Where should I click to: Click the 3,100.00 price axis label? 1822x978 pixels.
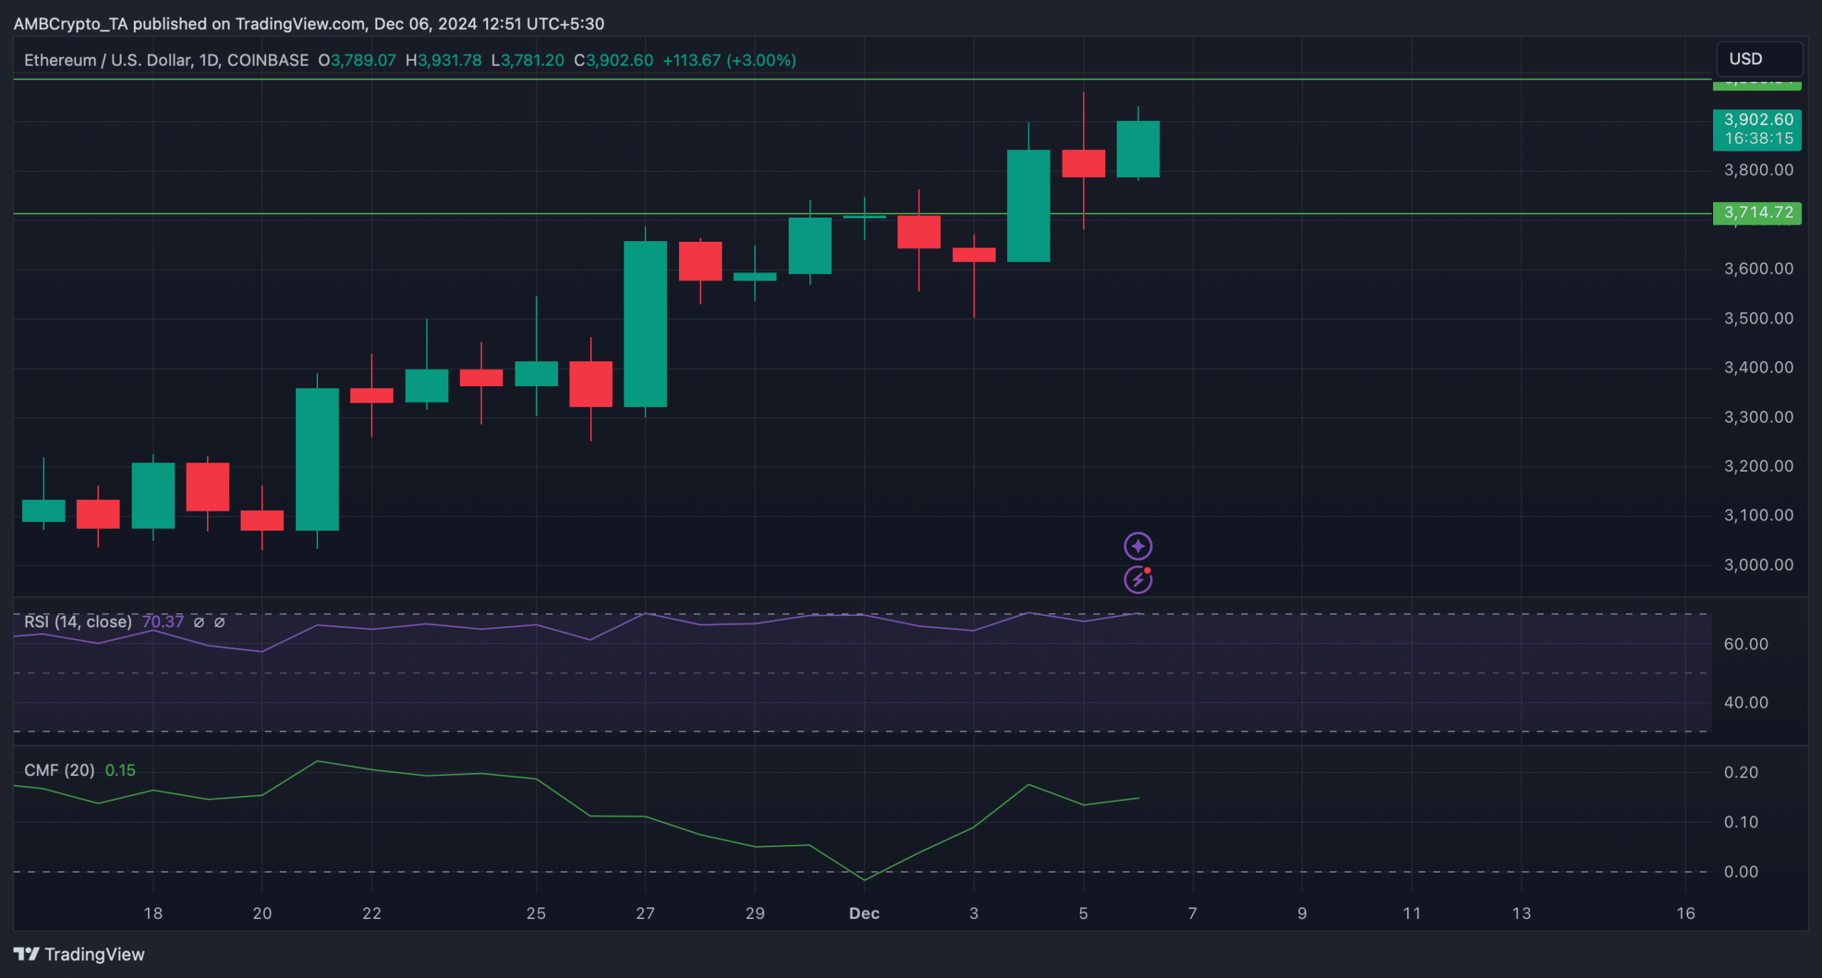pyautogui.click(x=1758, y=515)
